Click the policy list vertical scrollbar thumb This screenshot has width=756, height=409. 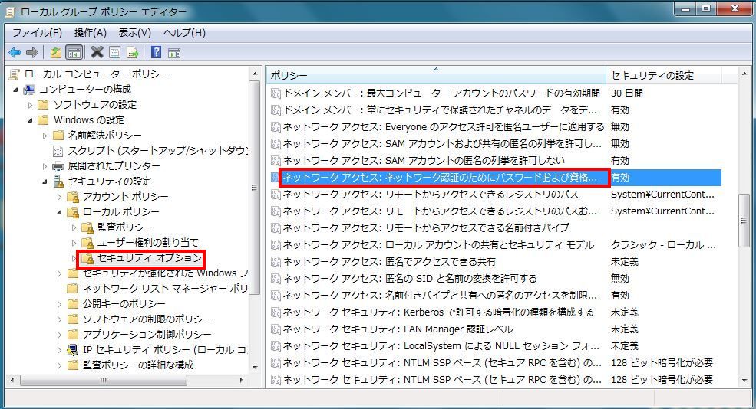click(744, 221)
